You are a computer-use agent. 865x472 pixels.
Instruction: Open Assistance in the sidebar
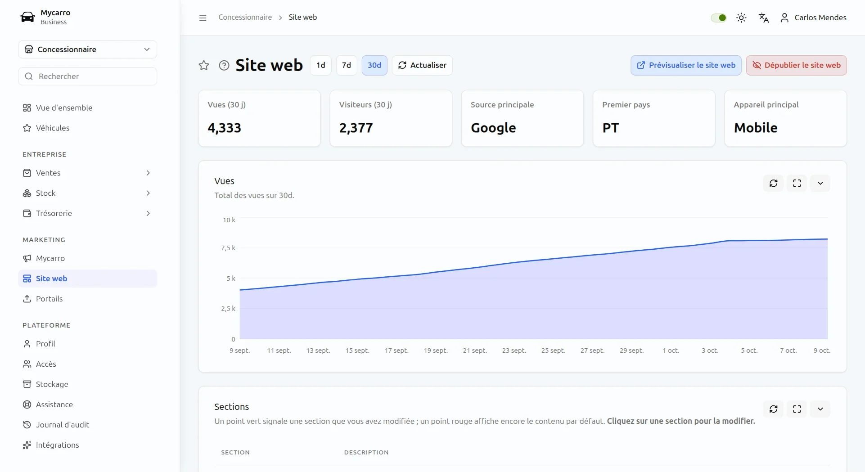88,405
